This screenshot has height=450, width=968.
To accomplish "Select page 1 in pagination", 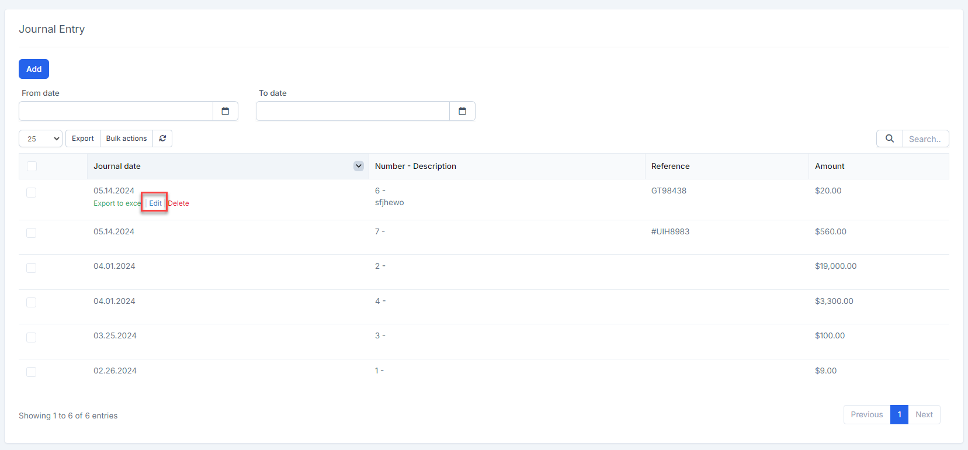I will (x=899, y=414).
